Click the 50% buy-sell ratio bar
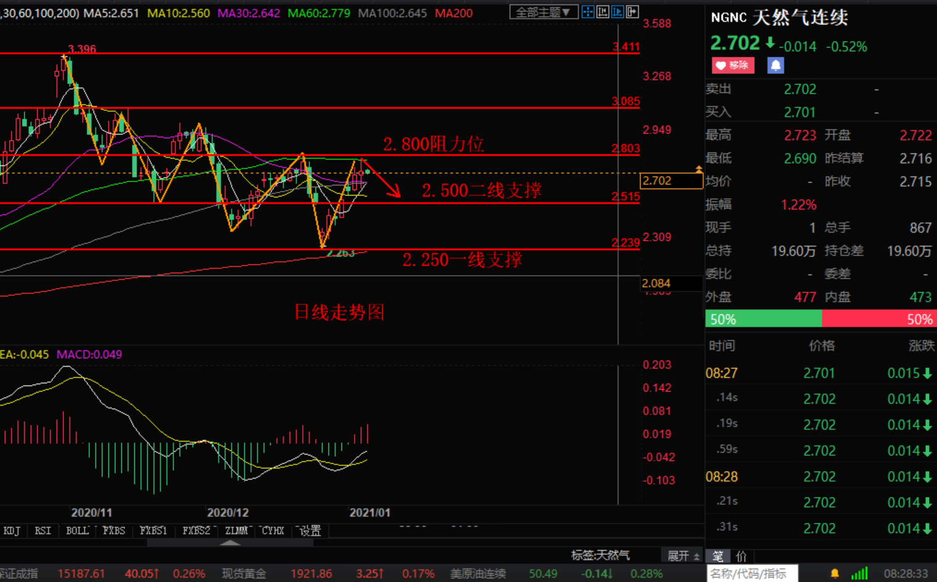The image size is (937, 582). tap(820, 319)
